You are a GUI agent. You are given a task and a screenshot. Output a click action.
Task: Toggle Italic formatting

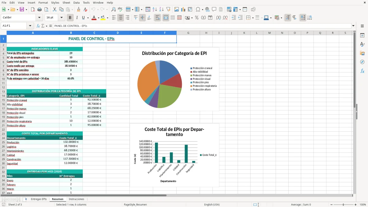pyautogui.click(x=77, y=18)
